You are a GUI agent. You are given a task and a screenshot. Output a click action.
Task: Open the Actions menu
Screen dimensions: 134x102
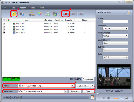click(23, 8)
